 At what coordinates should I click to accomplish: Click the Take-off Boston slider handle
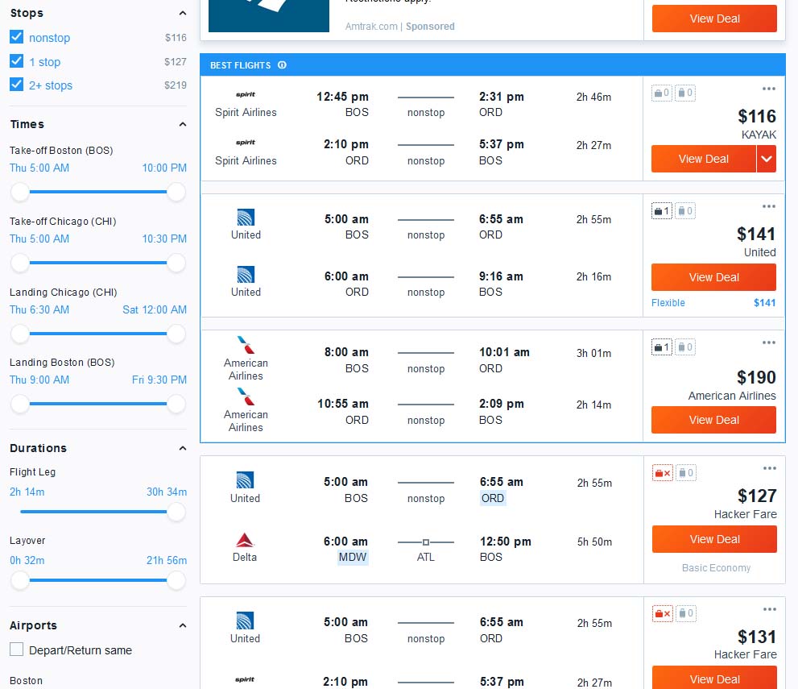[x=19, y=193]
